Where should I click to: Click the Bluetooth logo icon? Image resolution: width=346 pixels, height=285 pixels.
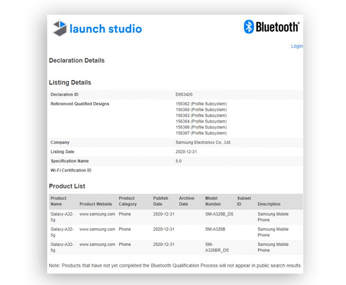click(249, 27)
